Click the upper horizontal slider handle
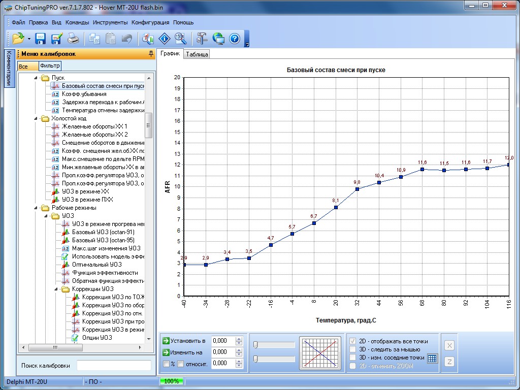The height and width of the screenshot is (390, 520). tap(256, 345)
